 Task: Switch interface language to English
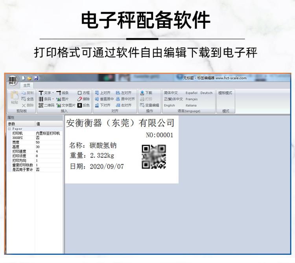tap(170, 105)
